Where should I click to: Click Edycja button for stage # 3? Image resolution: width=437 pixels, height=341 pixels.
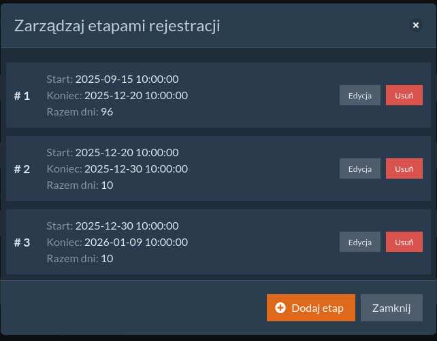coord(359,242)
